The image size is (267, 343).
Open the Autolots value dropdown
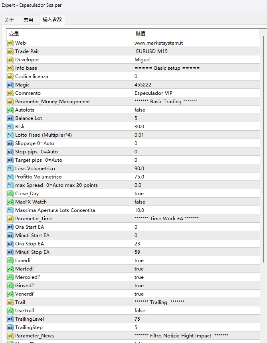point(140,110)
